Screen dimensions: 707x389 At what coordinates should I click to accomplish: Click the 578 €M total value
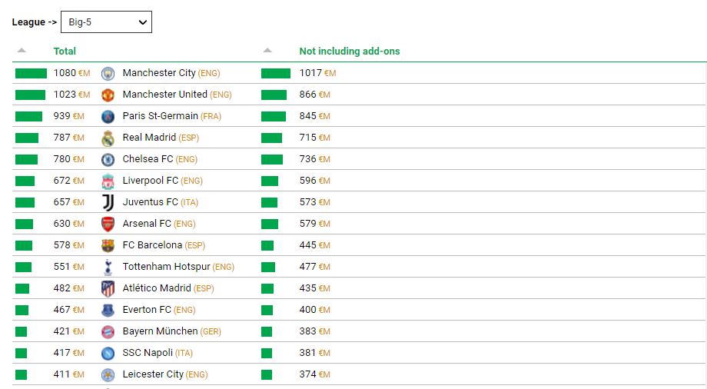[69, 245]
